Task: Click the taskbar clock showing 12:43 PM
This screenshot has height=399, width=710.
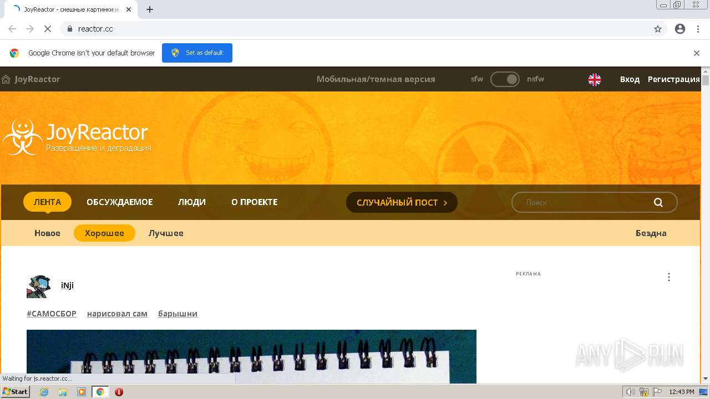Action: click(682, 392)
